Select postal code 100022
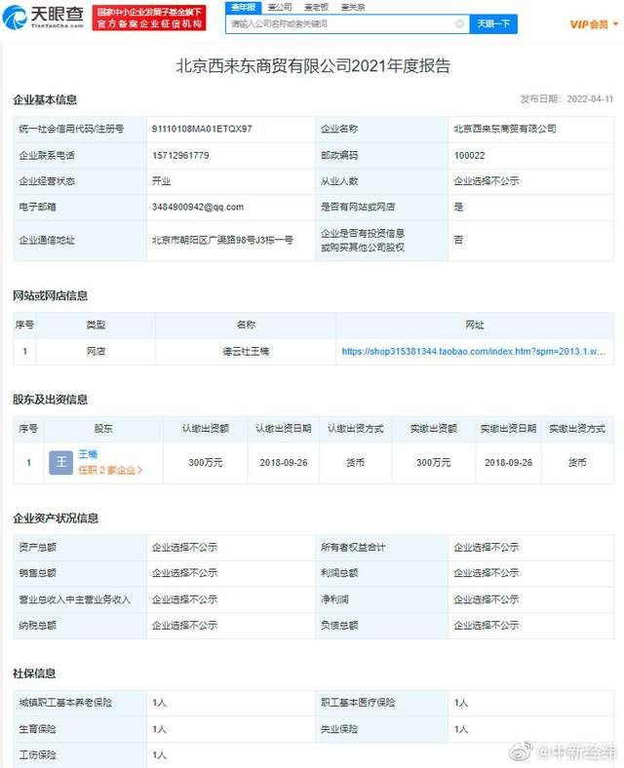 pos(469,155)
